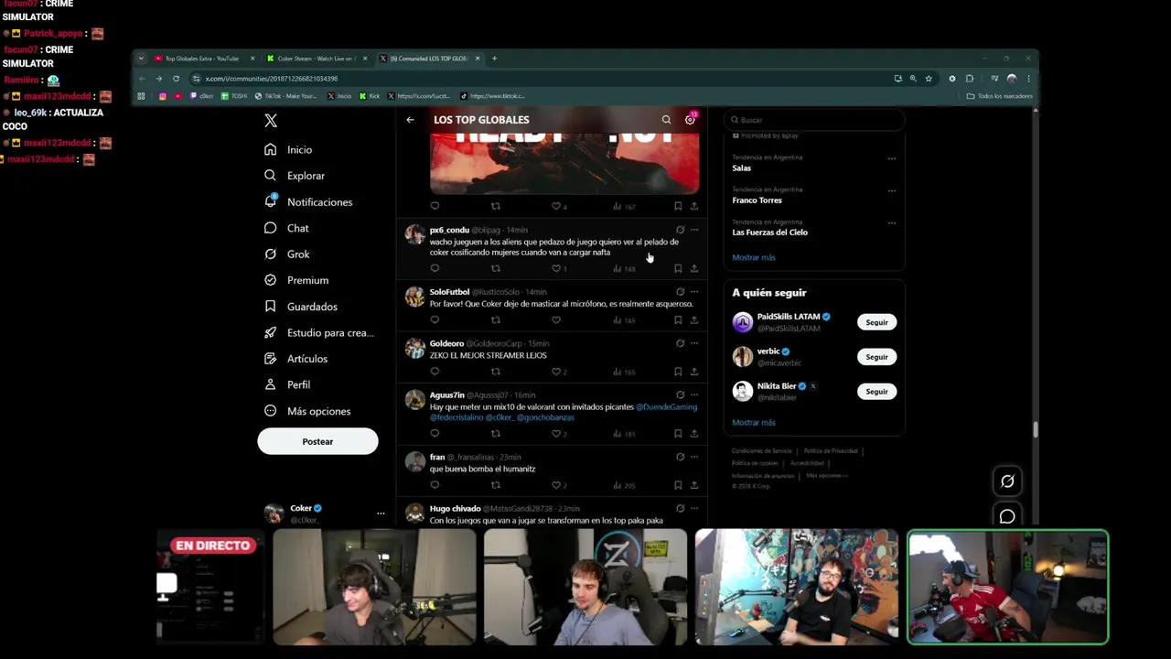
Task: Open more options on Goldeoro's post
Action: (x=694, y=343)
